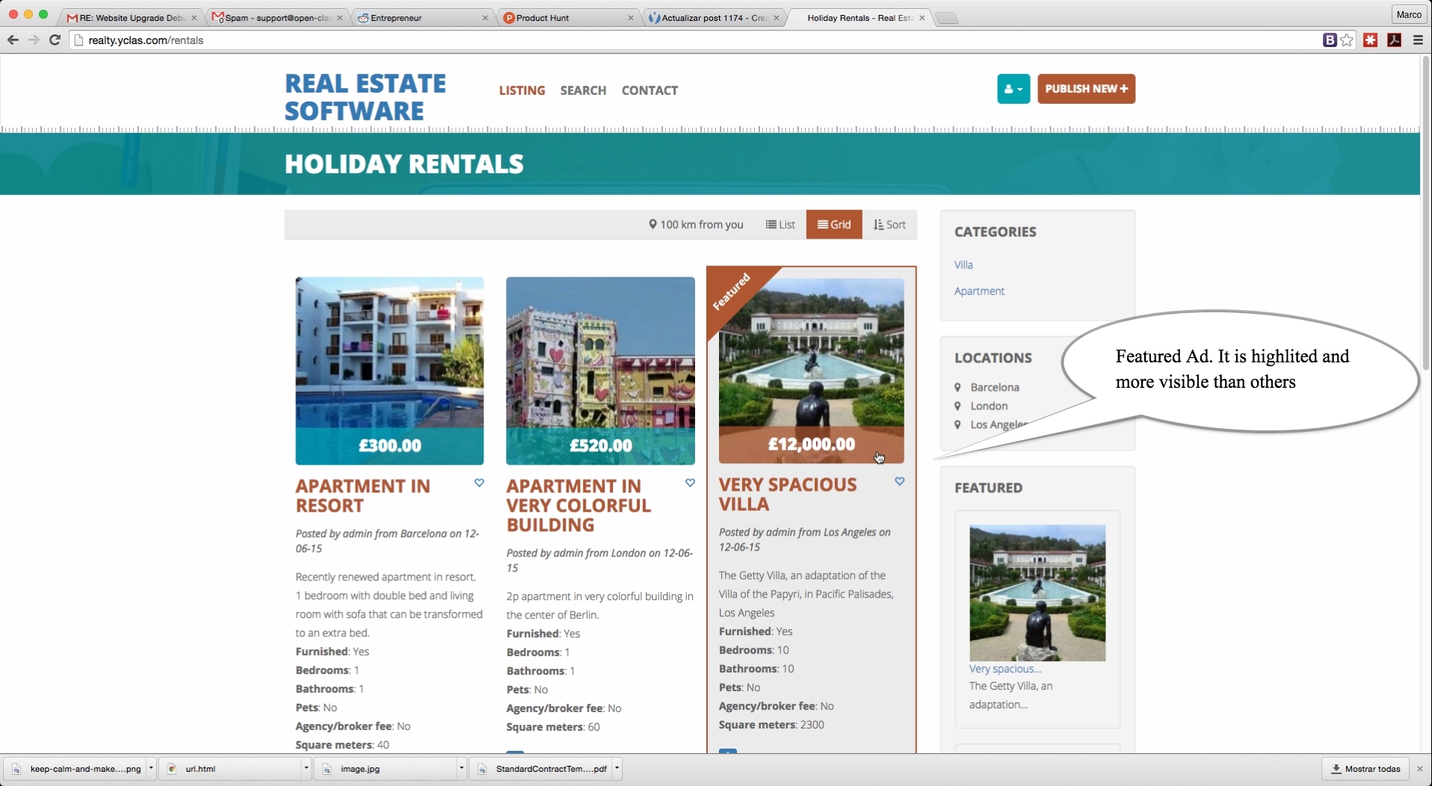
Task: Expand options arrow for image.jpg download
Action: coord(461,768)
